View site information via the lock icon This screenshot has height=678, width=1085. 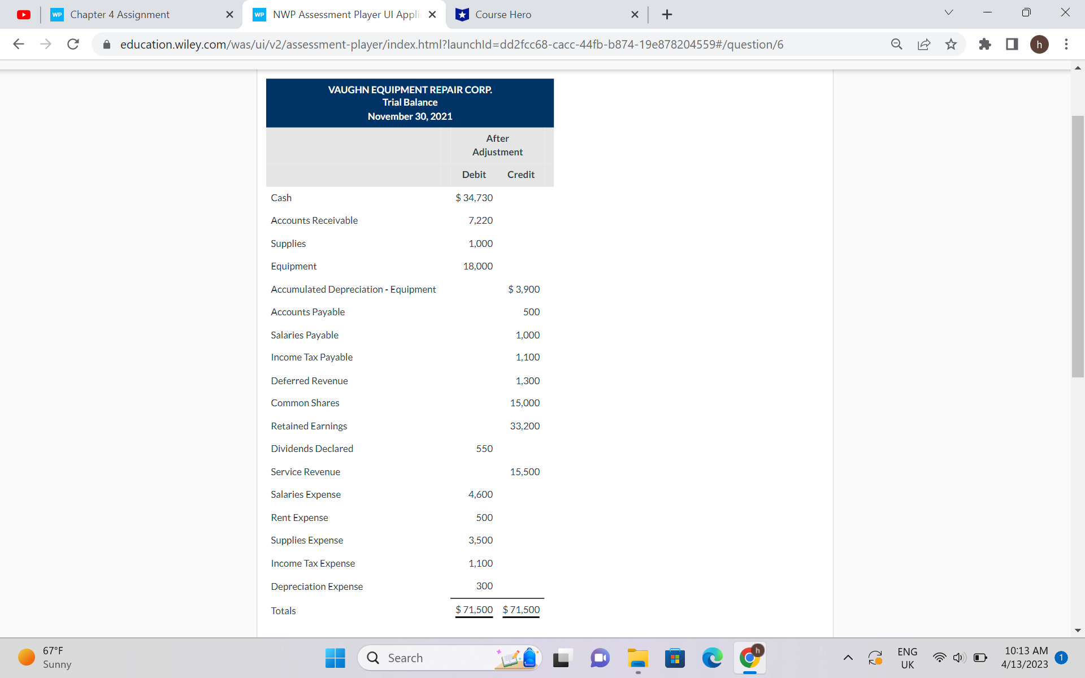tap(106, 44)
